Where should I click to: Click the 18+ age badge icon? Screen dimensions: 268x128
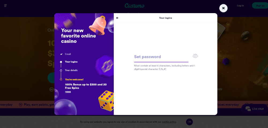(51, 89)
